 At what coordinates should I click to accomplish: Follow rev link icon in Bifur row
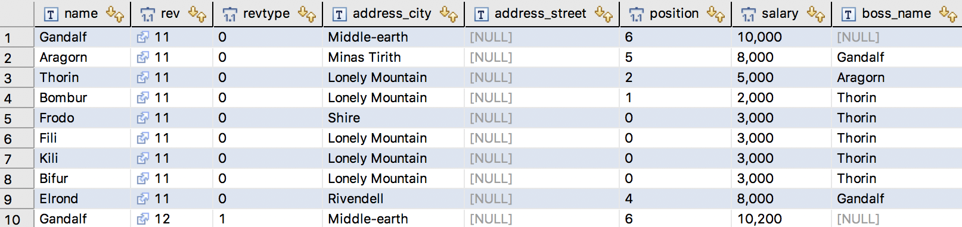pos(142,179)
